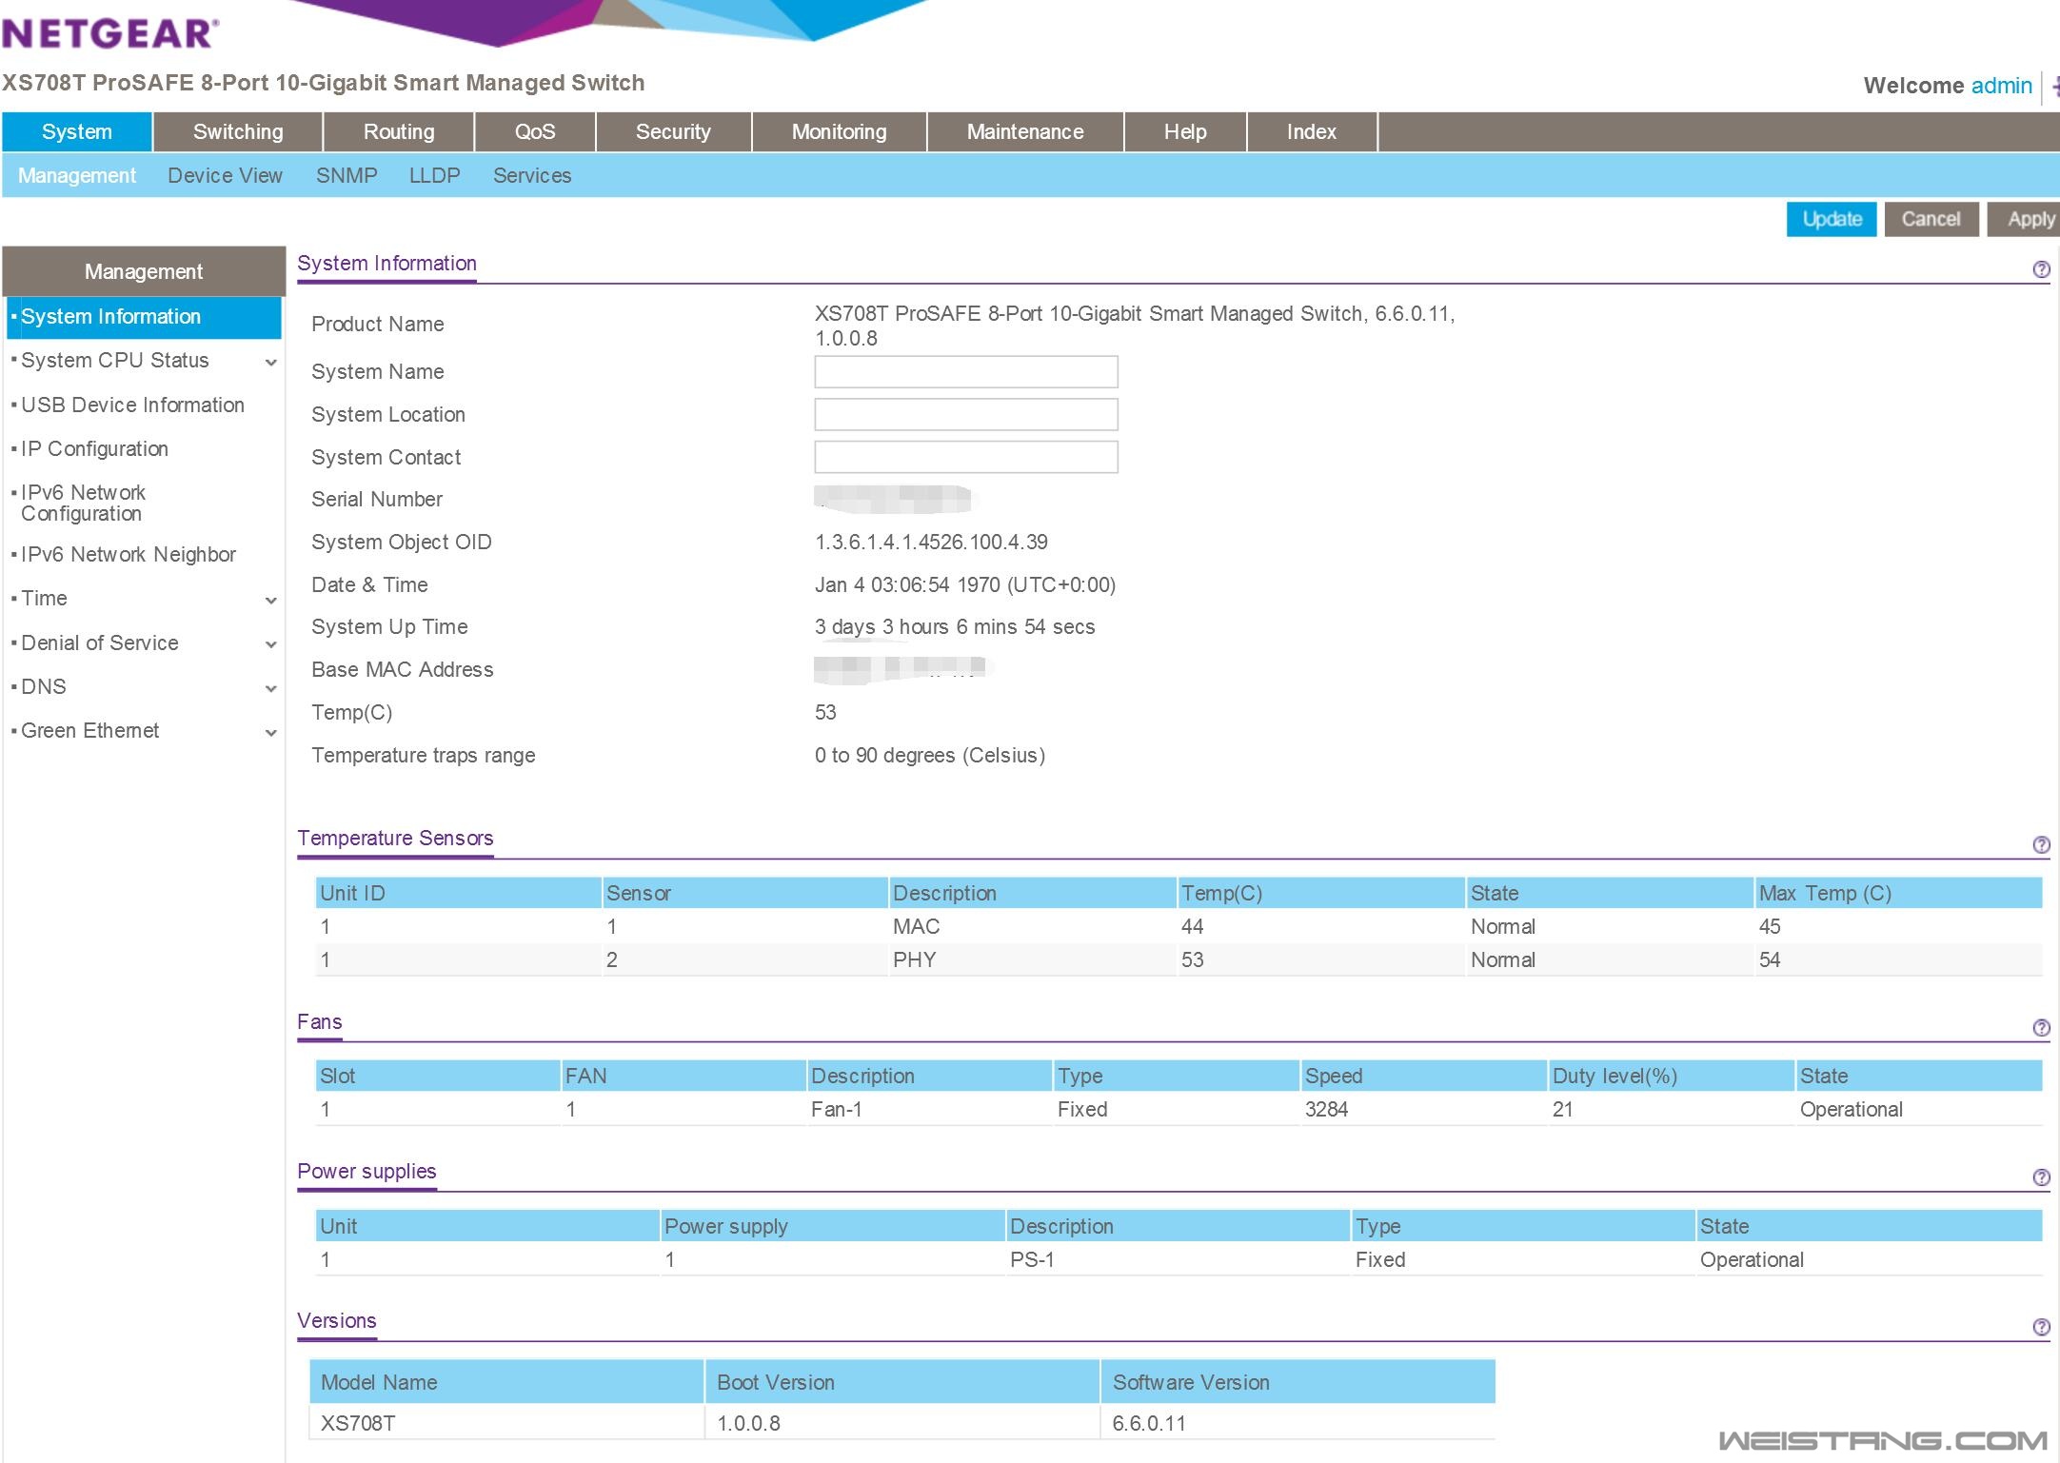Open the Monitoring main tab
Image resolution: width=2060 pixels, height=1463 pixels.
pos(839,131)
